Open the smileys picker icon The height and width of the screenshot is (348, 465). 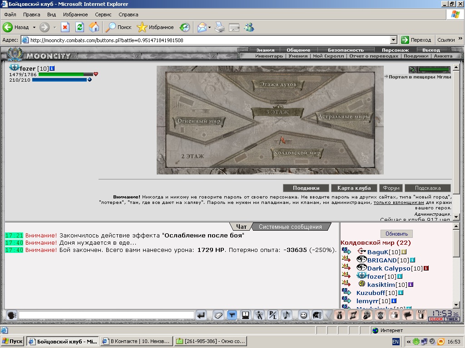tap(303, 315)
